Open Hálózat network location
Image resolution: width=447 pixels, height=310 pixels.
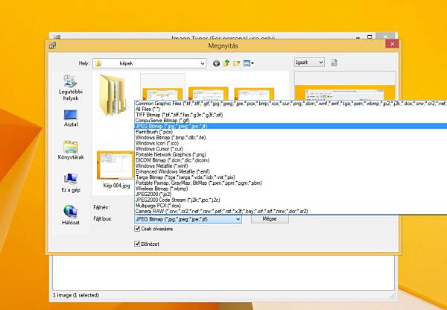pos(71,215)
